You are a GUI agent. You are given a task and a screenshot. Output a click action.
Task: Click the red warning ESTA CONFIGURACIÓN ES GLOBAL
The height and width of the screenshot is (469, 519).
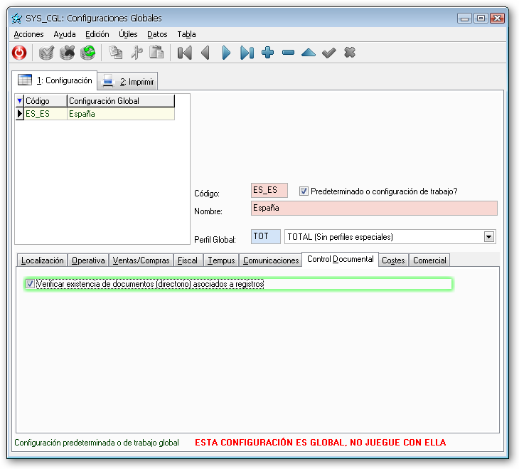pyautogui.click(x=321, y=443)
